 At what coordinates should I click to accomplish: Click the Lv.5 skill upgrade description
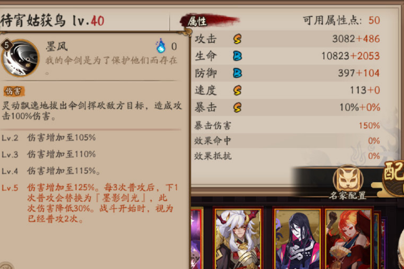pos(90,203)
